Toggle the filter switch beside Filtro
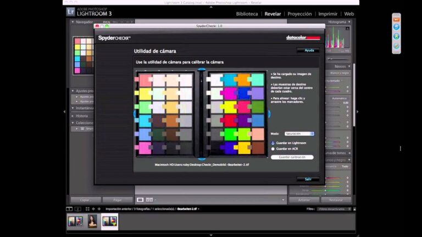The image size is (422, 237). (354, 209)
